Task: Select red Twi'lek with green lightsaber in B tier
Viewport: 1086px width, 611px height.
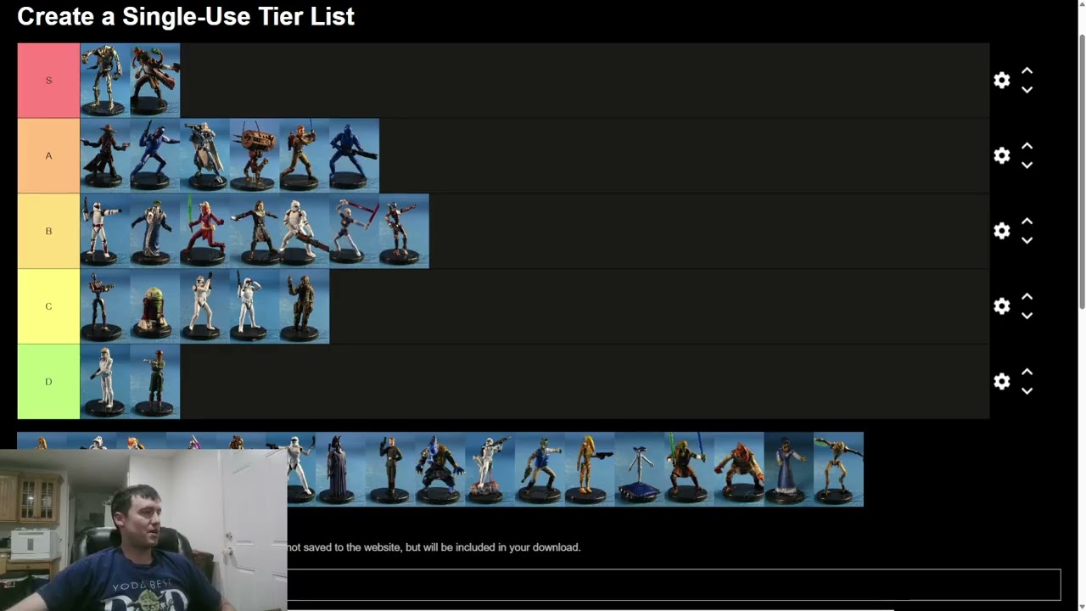Action: coord(204,231)
